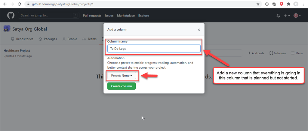Viewport: 308px width, 131px height.
Task: Open the Chrome profile avatar
Action: click(x=296, y=4)
